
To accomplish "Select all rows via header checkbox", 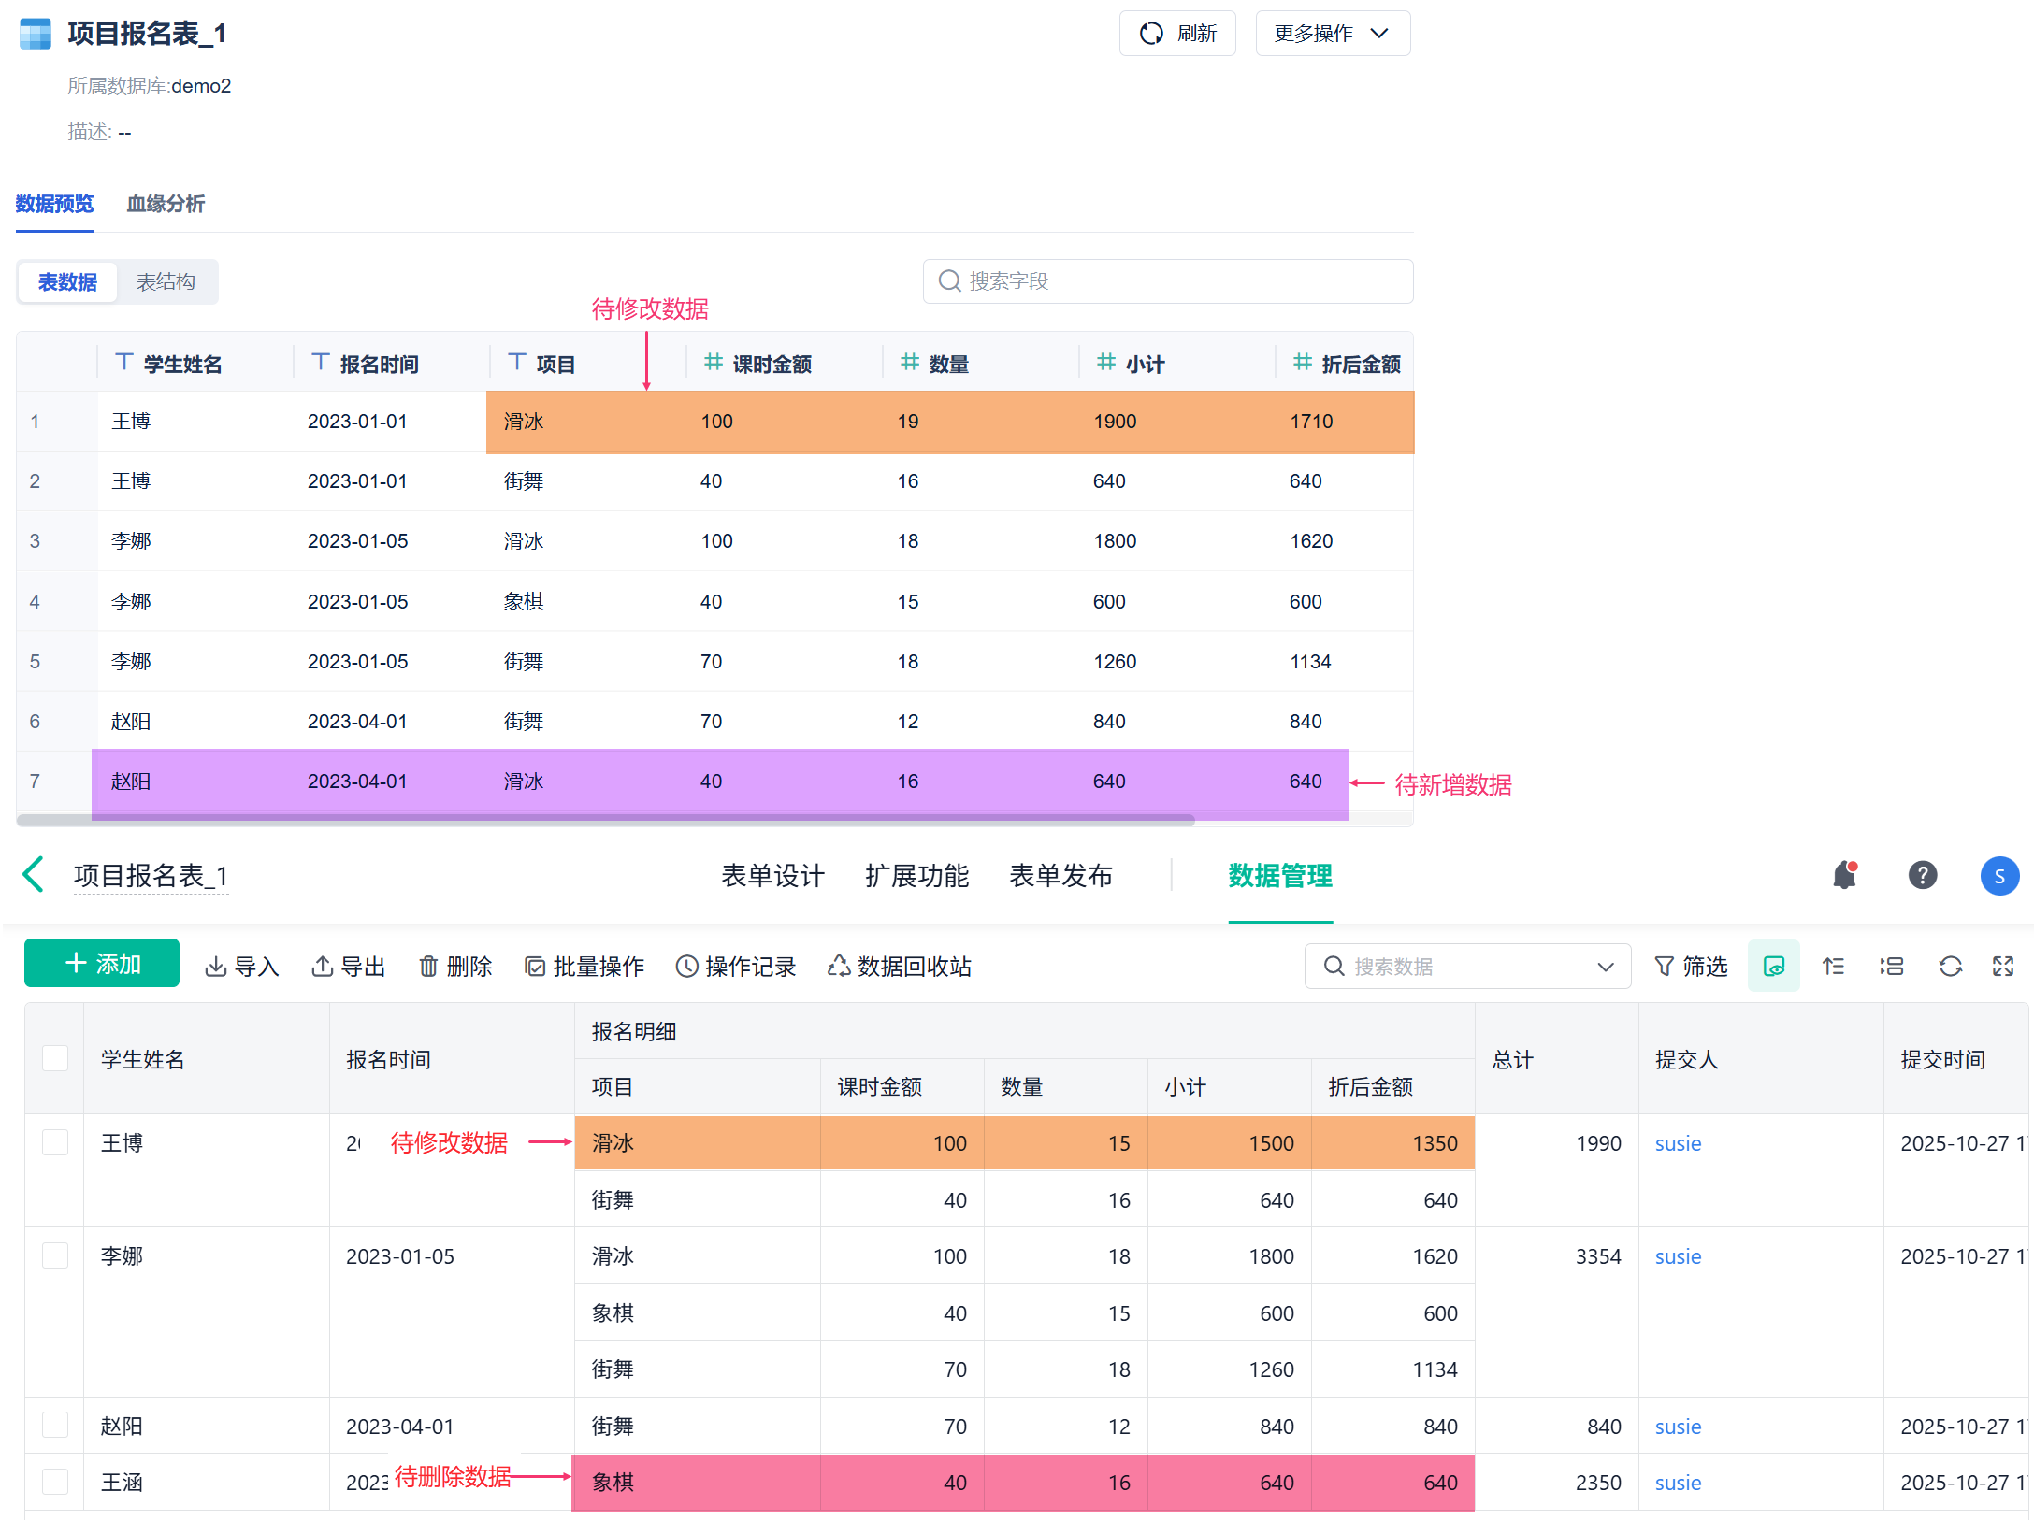I will coord(55,1058).
